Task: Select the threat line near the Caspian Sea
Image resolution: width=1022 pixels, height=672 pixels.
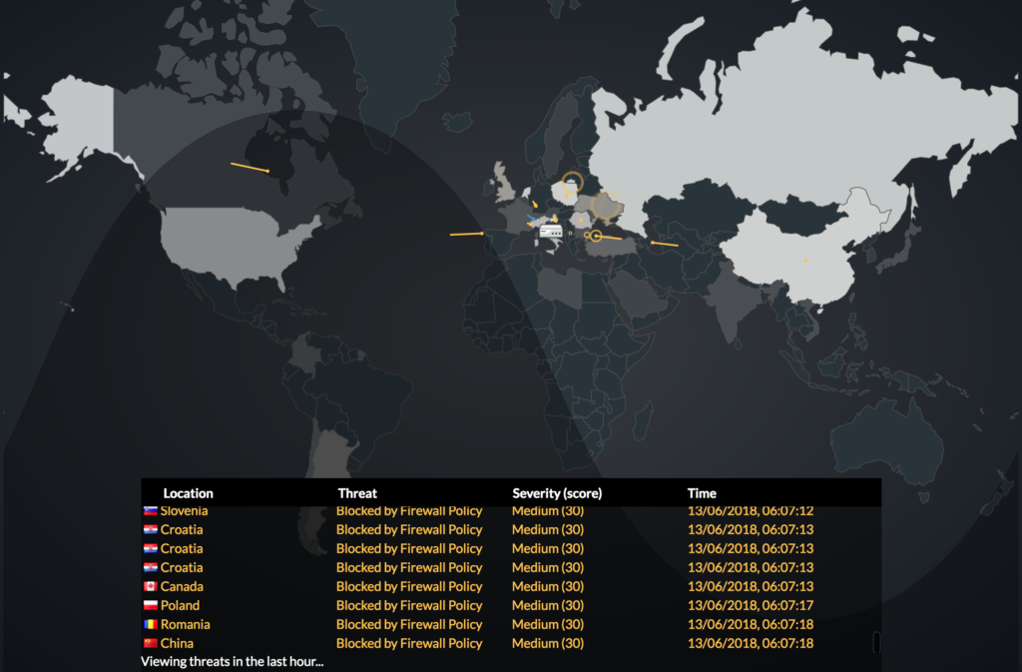Action: click(664, 244)
